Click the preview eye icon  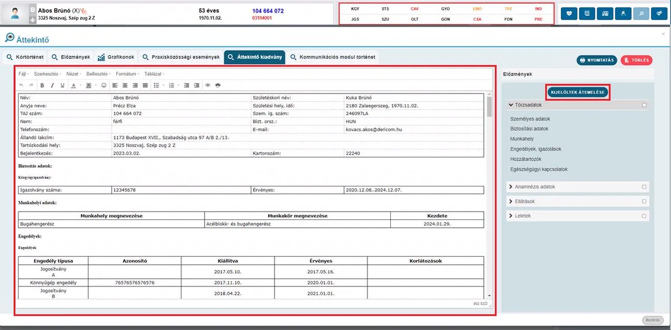207,85
